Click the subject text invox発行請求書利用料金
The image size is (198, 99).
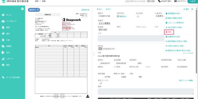tap(109, 56)
